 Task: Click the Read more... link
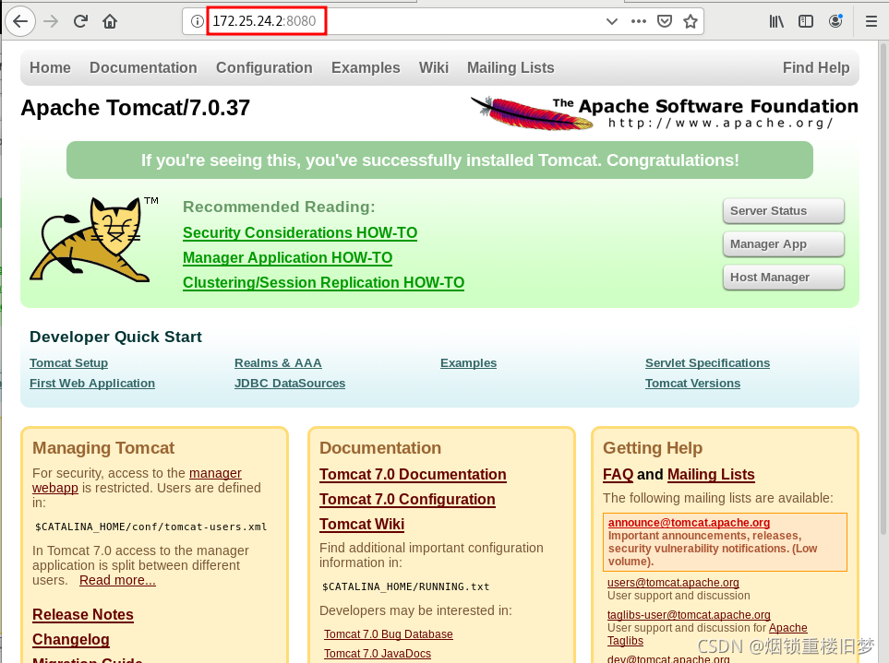[117, 580]
